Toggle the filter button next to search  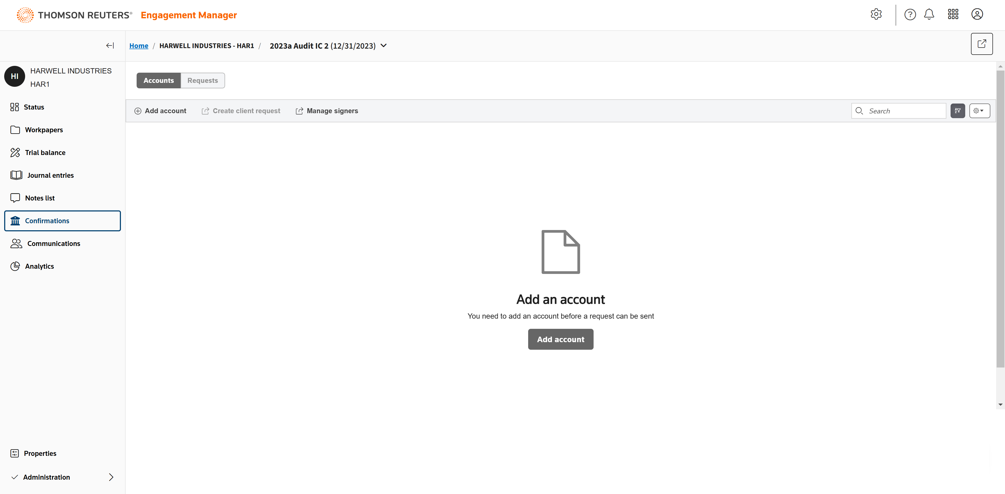point(957,111)
